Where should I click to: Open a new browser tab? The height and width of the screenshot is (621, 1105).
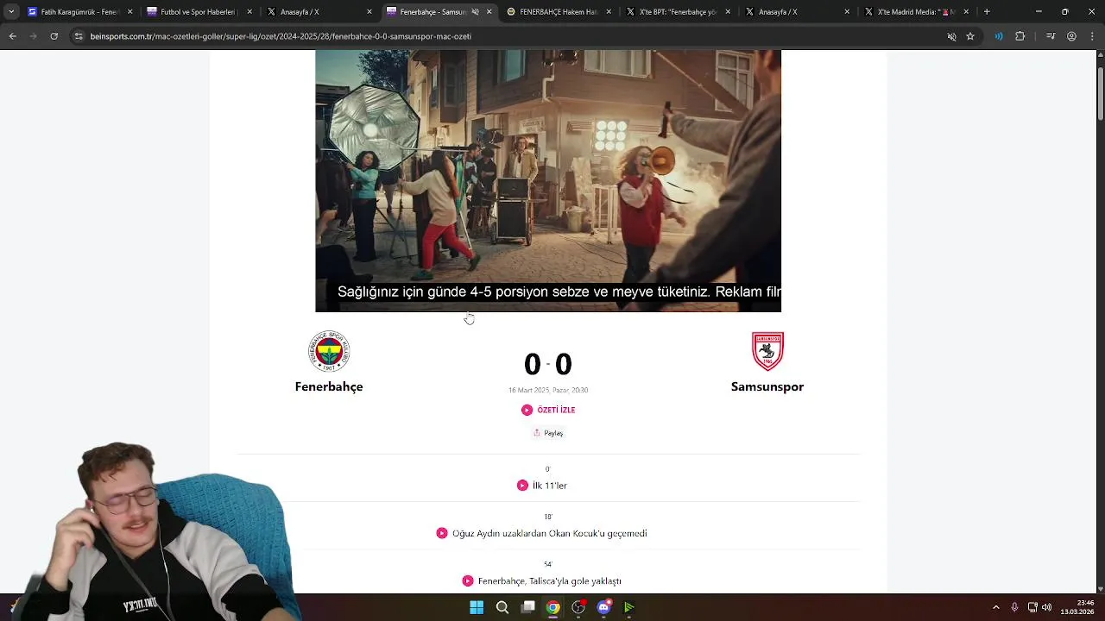tap(987, 12)
